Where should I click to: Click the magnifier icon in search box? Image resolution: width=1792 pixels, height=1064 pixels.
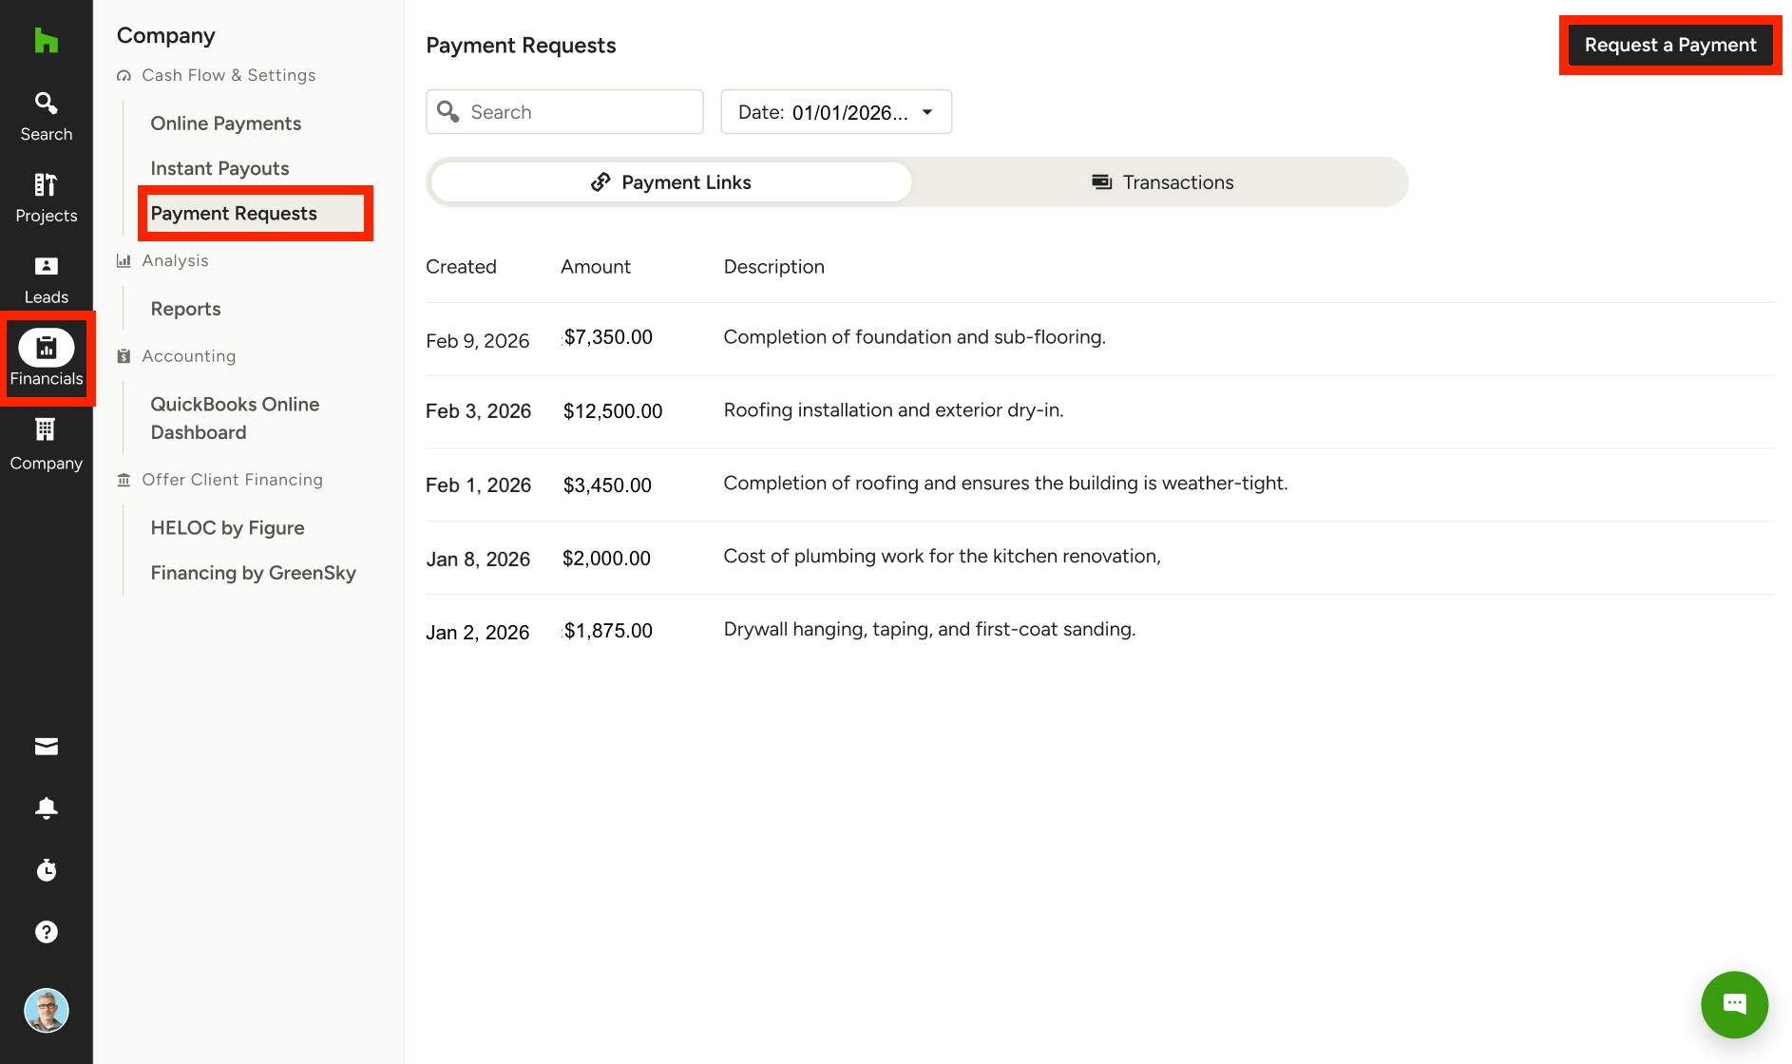(x=448, y=111)
